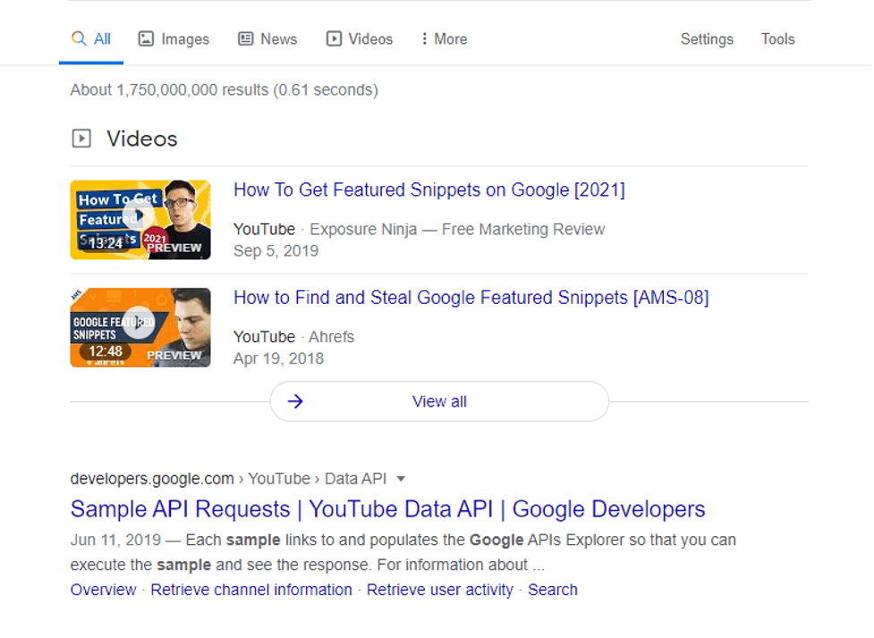Click the Overview sitelink
This screenshot has width=874, height=638.
tap(103, 590)
